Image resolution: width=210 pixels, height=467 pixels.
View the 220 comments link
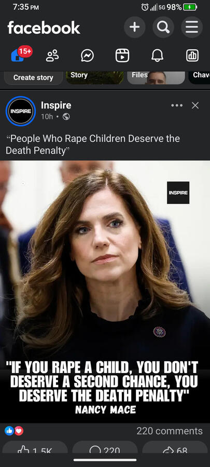[170, 431]
